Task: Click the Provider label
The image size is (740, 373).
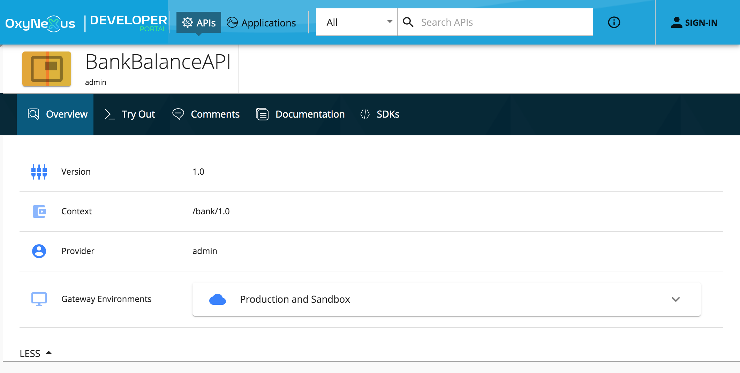Action: coord(78,251)
